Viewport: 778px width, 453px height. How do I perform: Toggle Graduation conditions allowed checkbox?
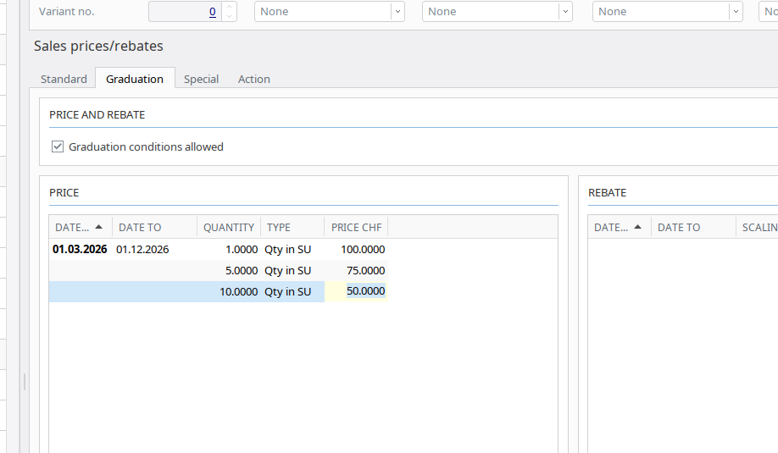coord(58,146)
